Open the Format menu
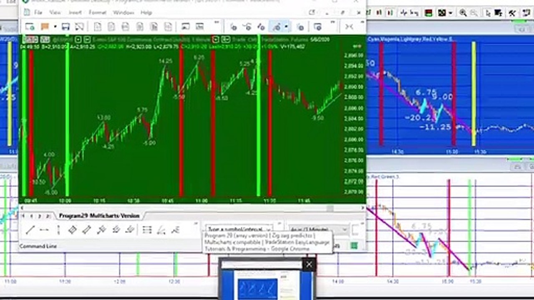This screenshot has height=300, width=534. (97, 12)
